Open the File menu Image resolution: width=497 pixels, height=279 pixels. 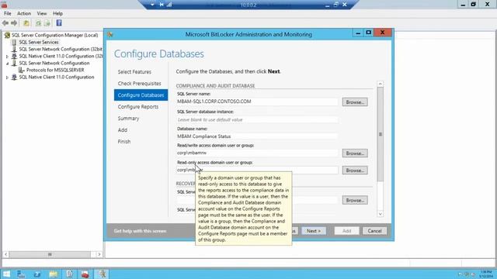pyautogui.click(x=7, y=14)
